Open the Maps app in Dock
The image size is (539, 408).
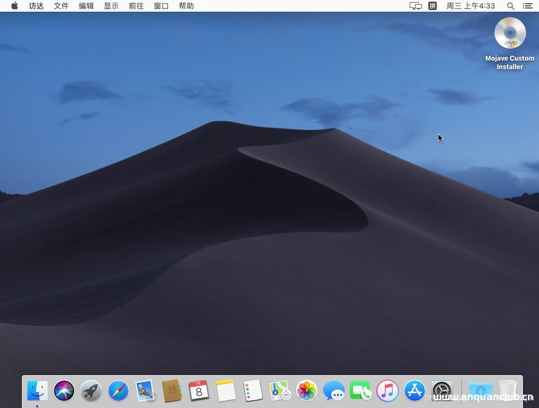pos(280,391)
